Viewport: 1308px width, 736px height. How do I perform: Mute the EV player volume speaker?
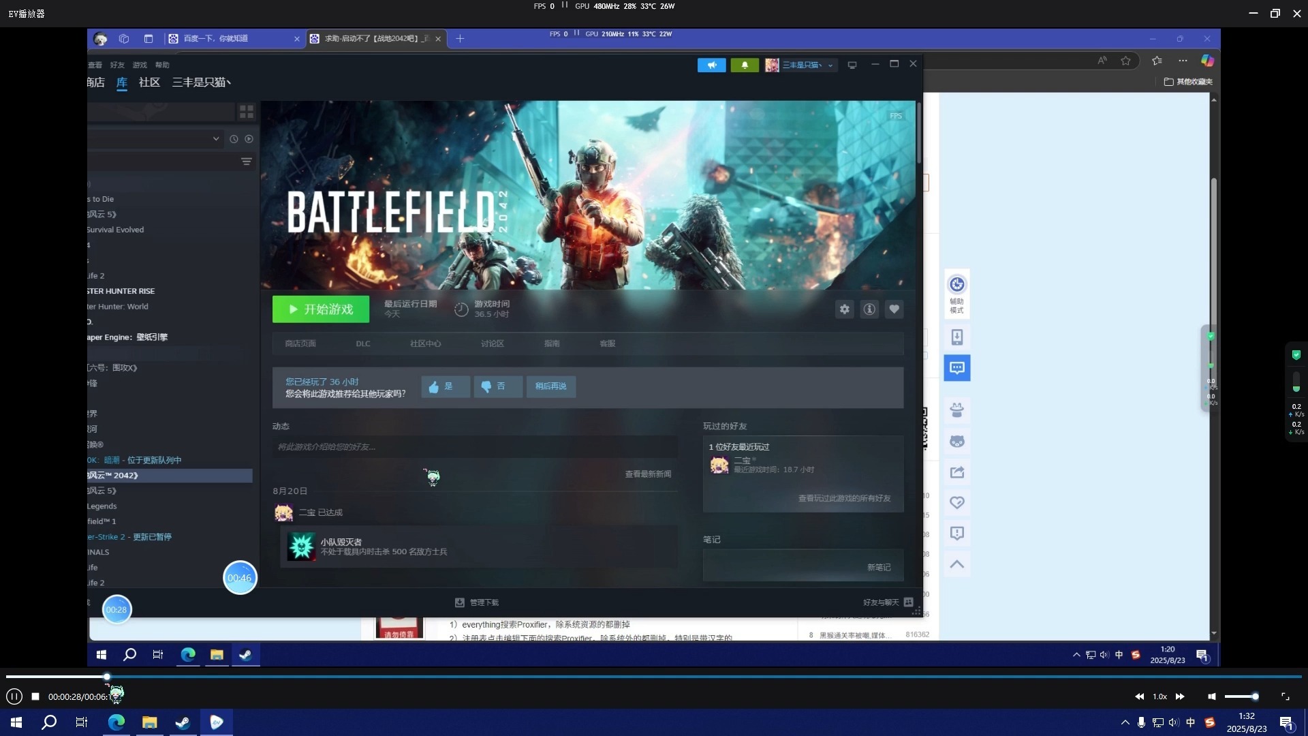1211,696
